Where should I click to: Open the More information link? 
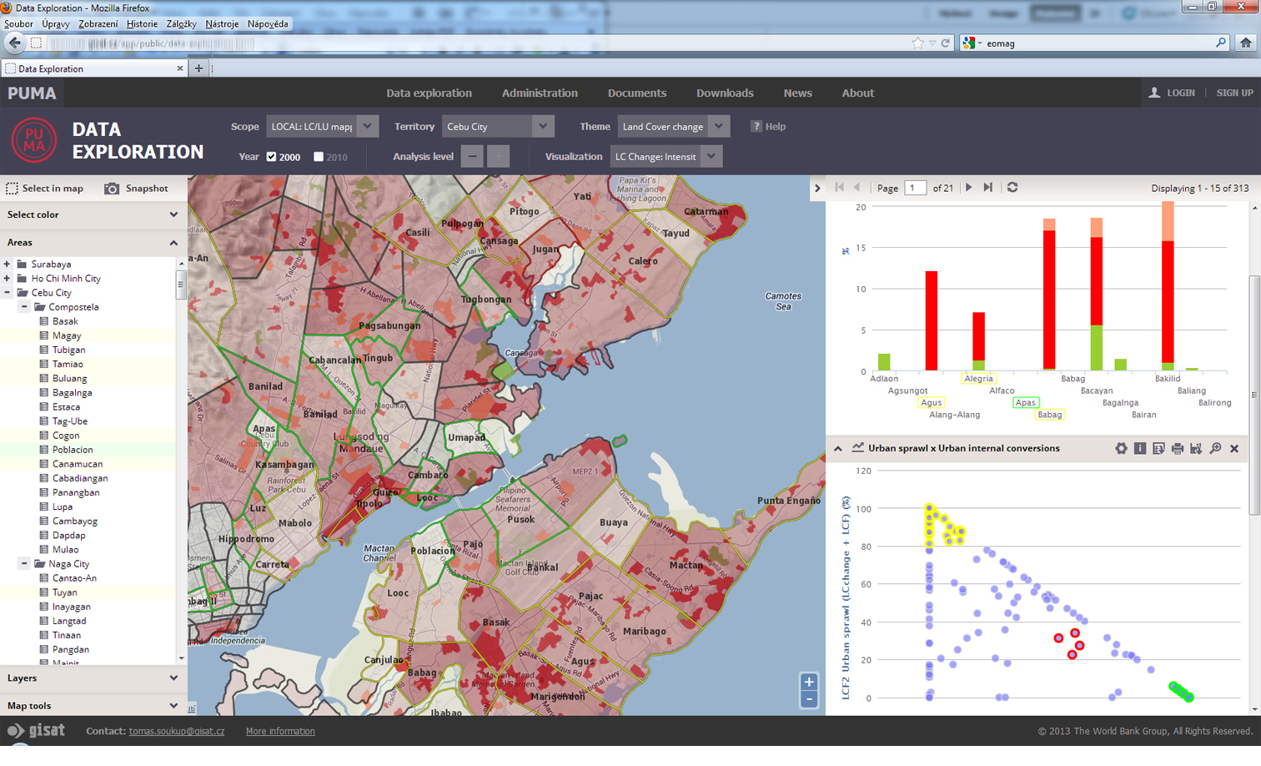pos(280,732)
